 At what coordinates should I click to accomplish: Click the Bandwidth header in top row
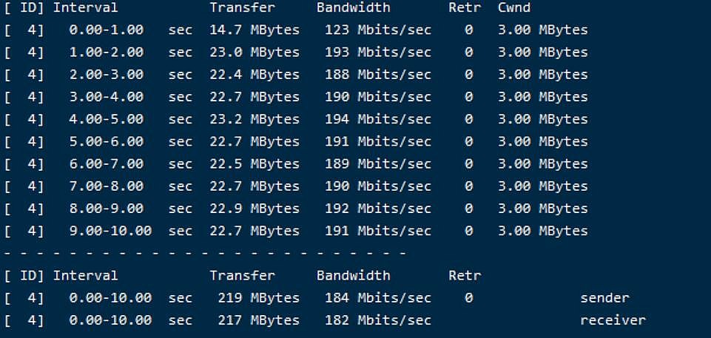pos(353,7)
